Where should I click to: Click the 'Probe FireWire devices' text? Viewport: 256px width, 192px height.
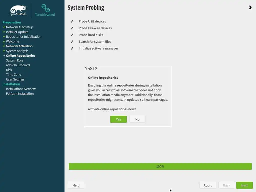click(x=95, y=28)
